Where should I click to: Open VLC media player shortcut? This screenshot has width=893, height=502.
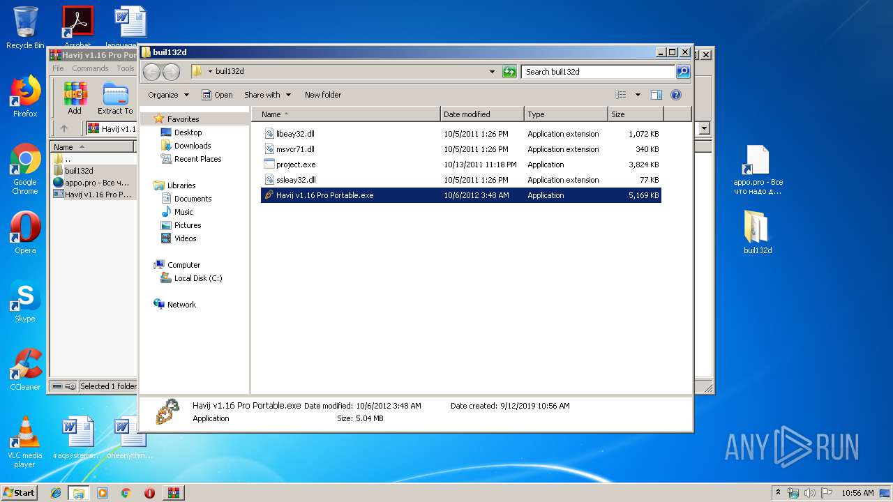25,442
